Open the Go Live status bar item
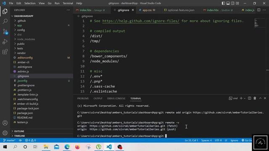 click(x=247, y=141)
